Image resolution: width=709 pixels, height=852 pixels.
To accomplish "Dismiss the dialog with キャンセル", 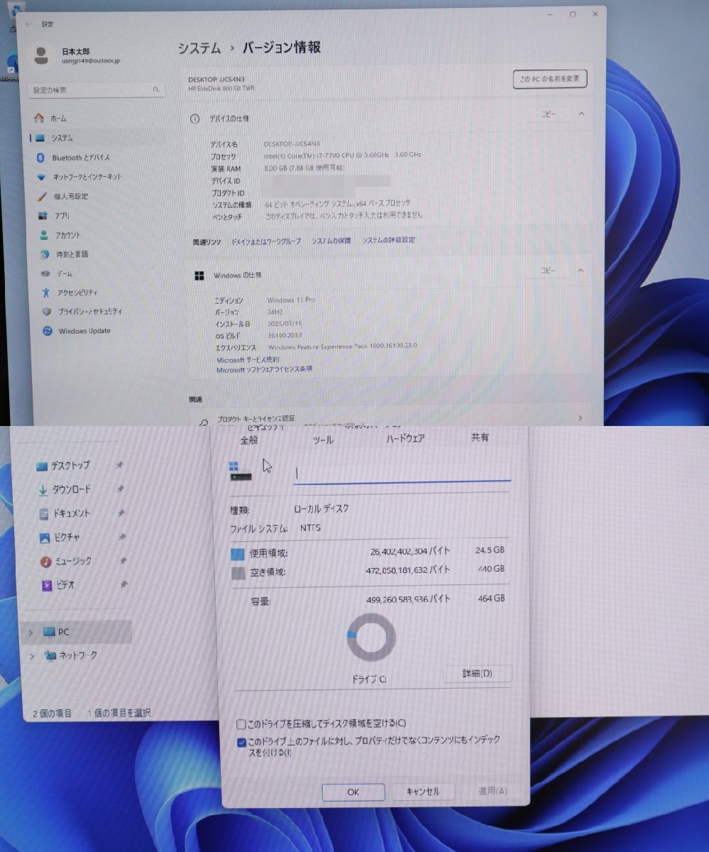I will [x=423, y=792].
